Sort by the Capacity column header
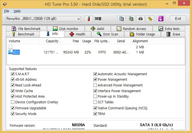 pyautogui.click(x=50, y=41)
